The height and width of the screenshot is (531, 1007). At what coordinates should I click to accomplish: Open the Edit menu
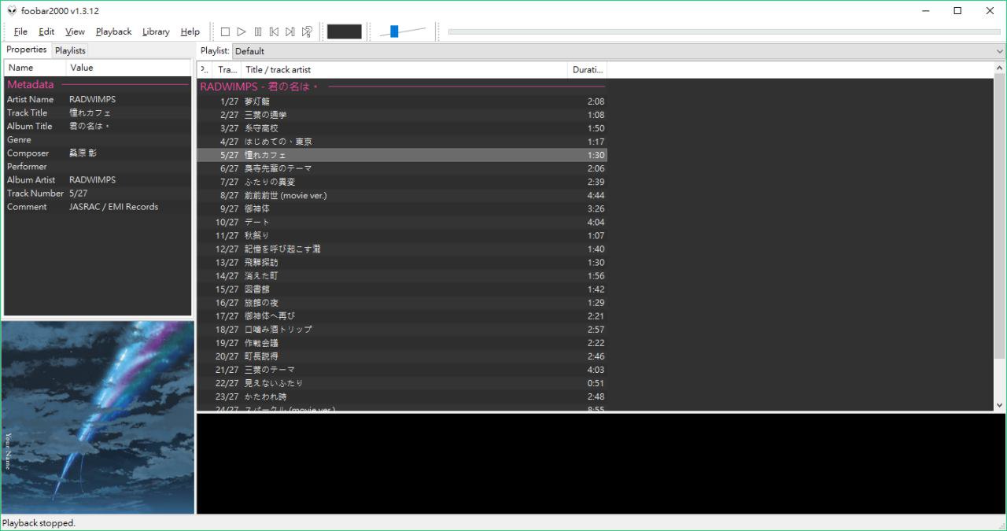tap(46, 31)
